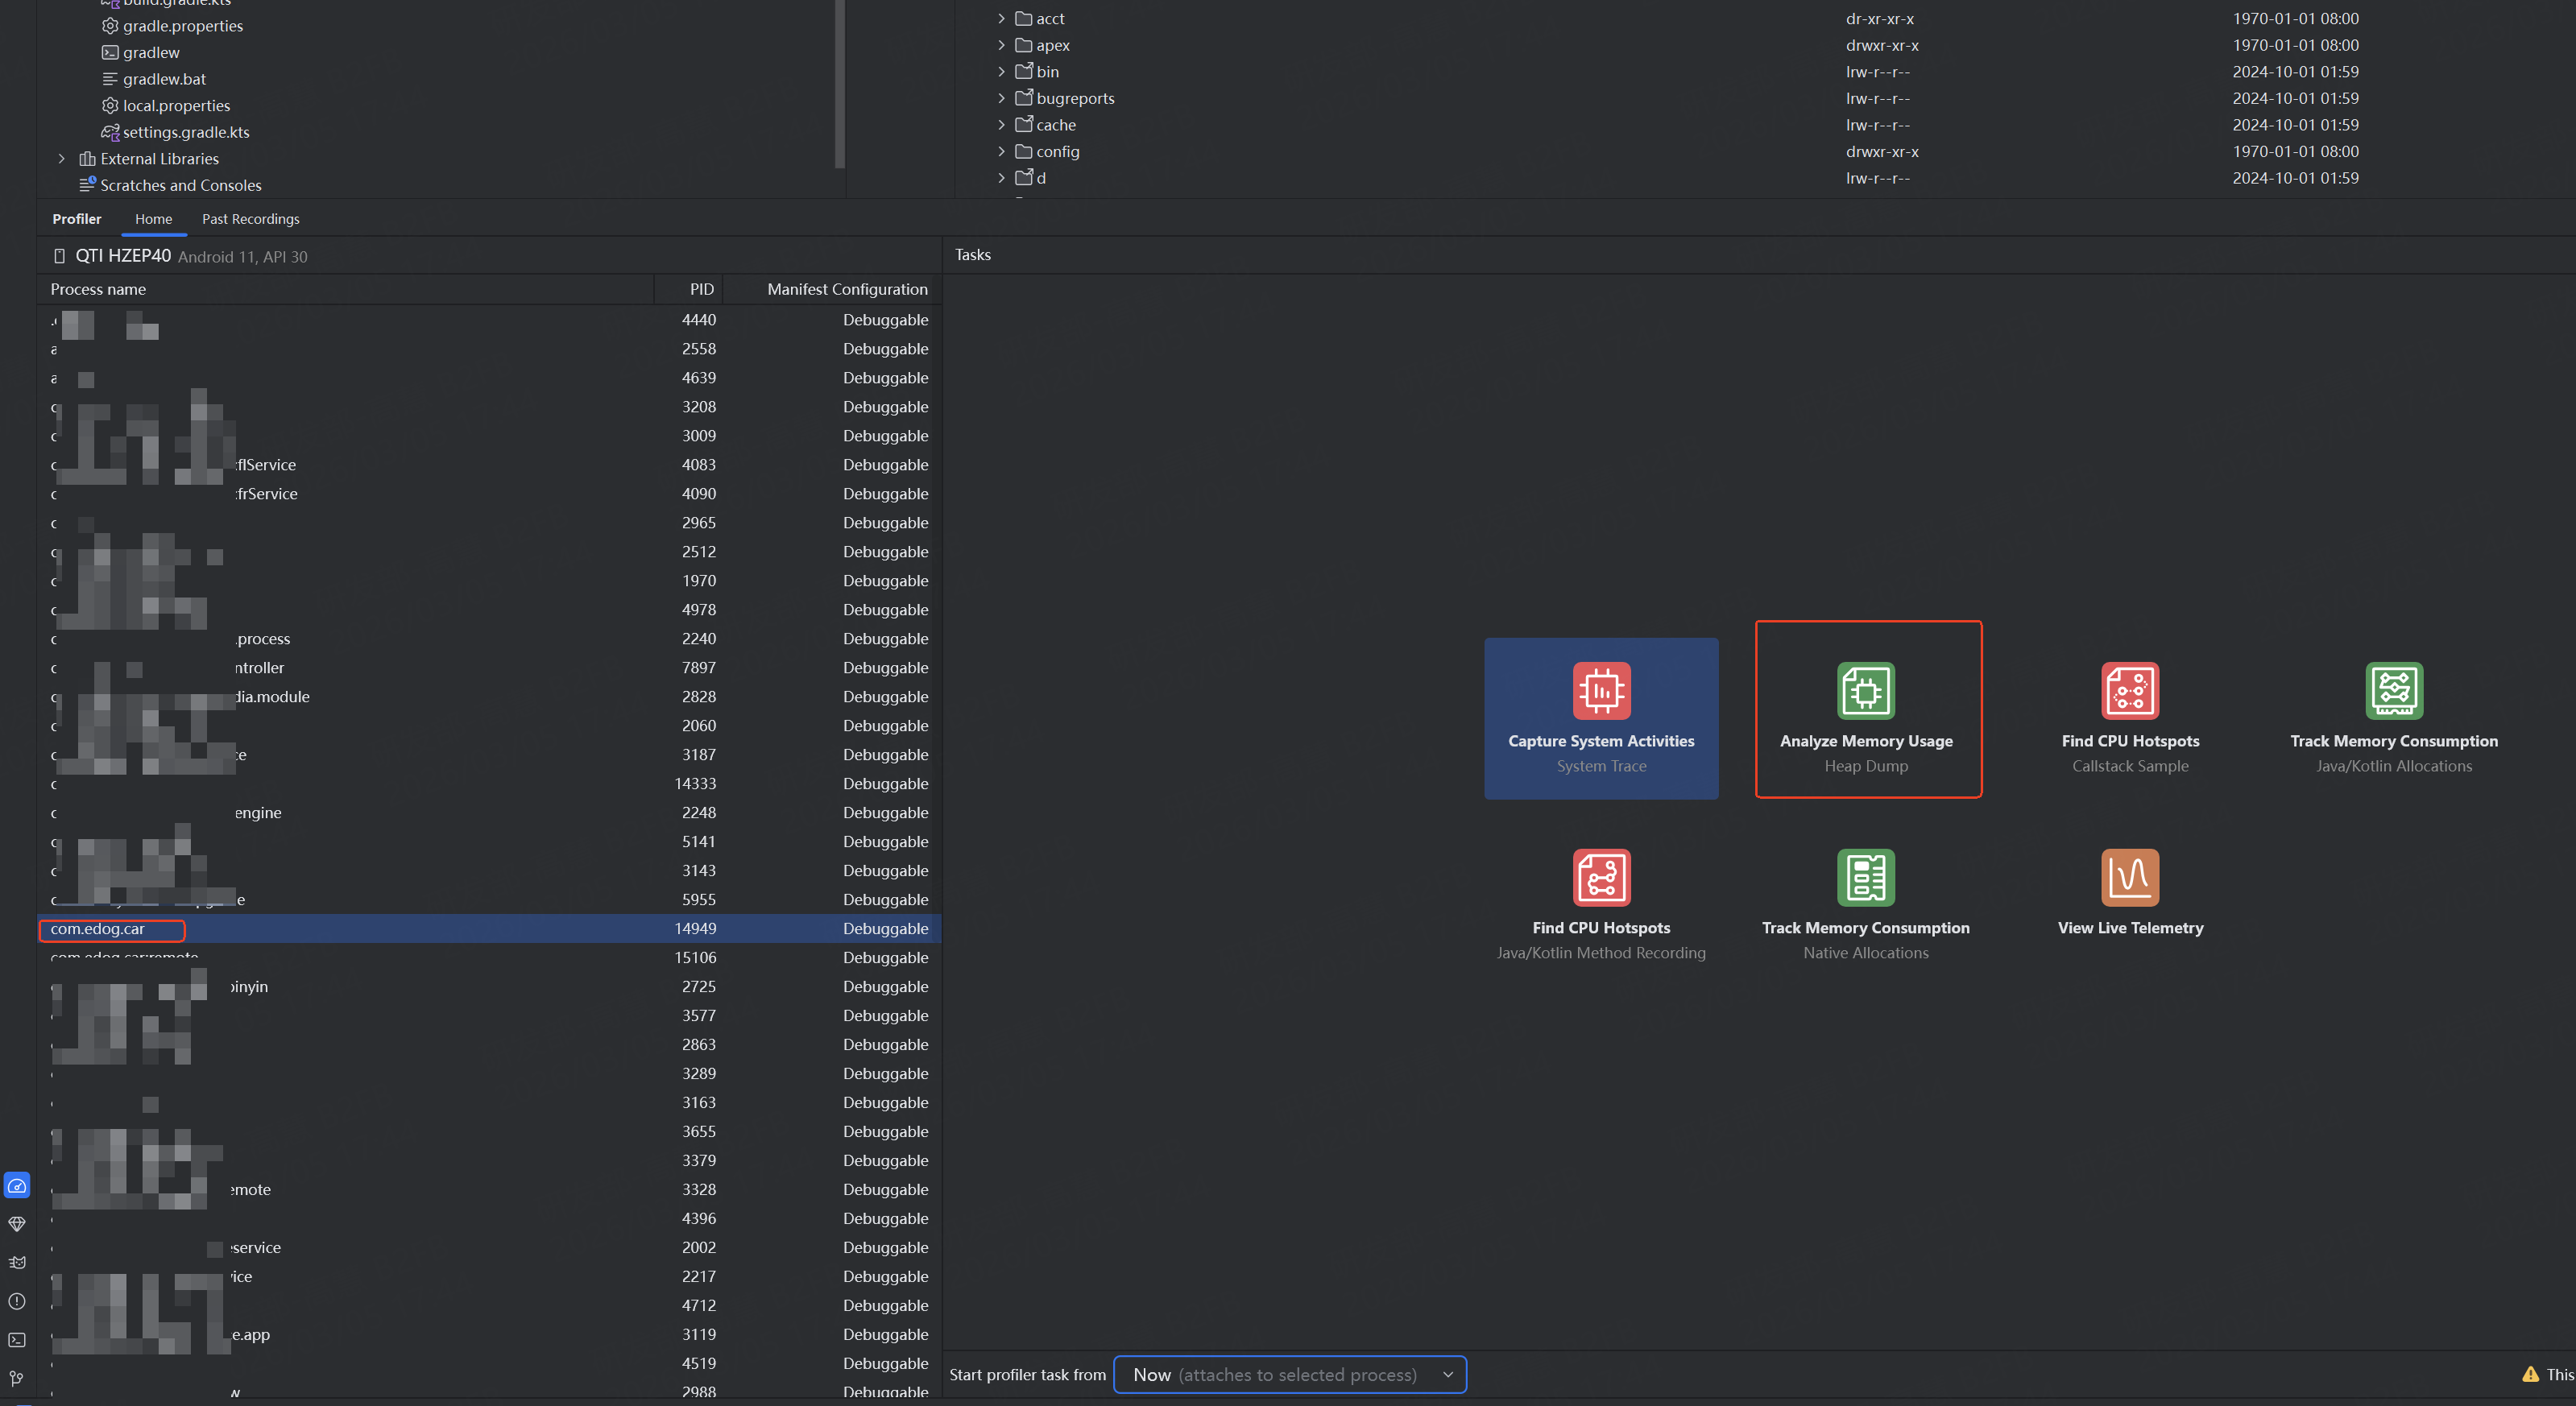
Task: Click the project tree vertical scrollbar
Action: [839, 84]
